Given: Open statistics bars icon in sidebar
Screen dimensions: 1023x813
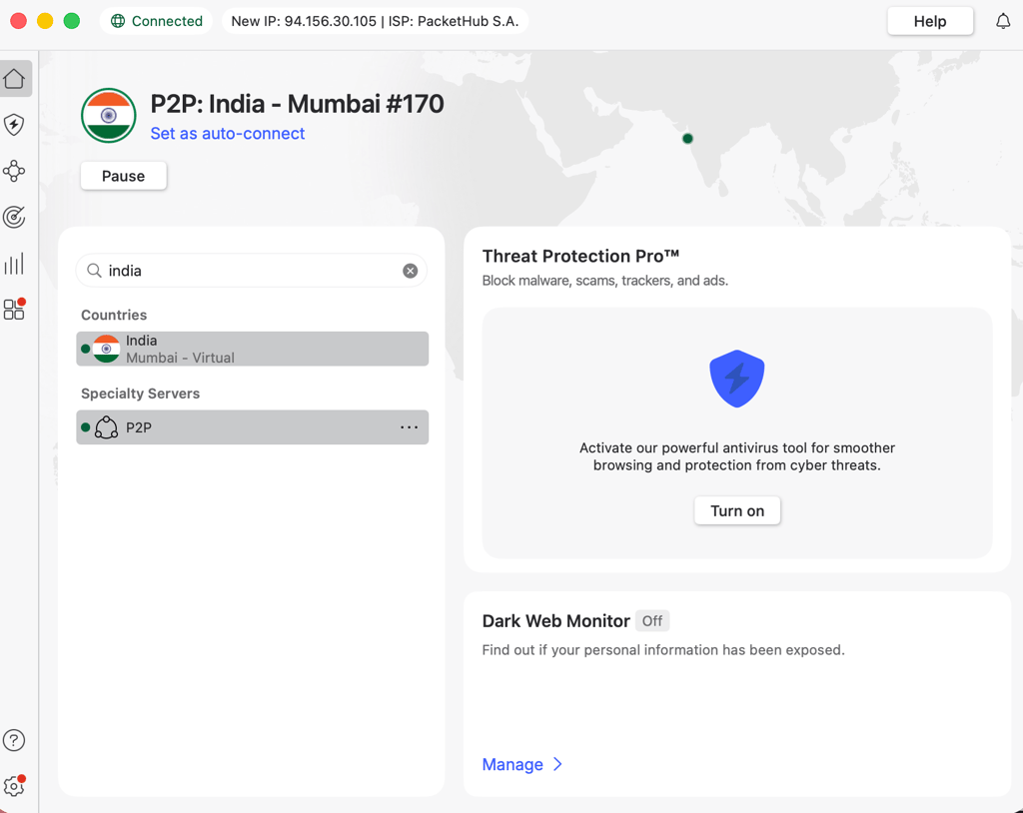Looking at the screenshot, I should tap(14, 264).
